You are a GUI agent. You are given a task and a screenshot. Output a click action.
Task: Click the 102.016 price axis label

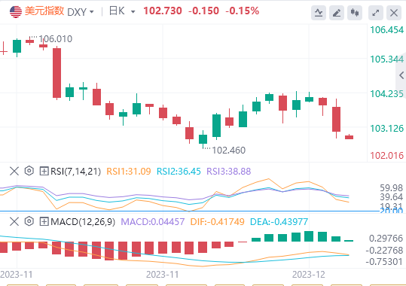click(387, 156)
